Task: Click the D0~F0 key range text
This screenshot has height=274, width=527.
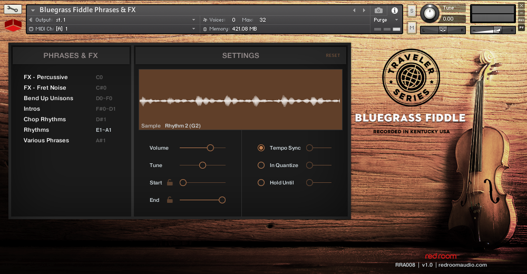Action: 104,99
